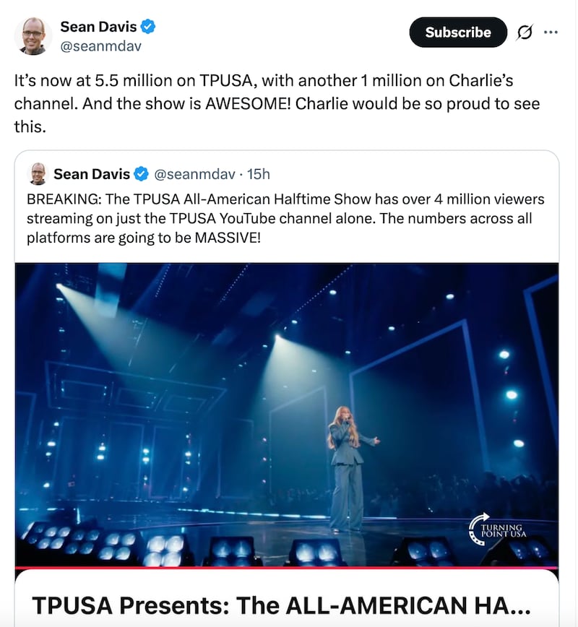Click the verified badge in the quoted post
The height and width of the screenshot is (627, 578).
tap(142, 174)
